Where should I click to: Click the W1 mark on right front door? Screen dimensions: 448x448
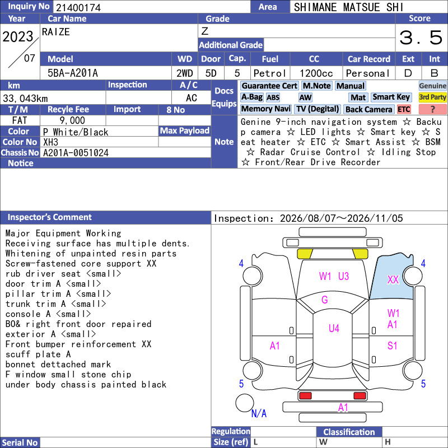(393, 313)
